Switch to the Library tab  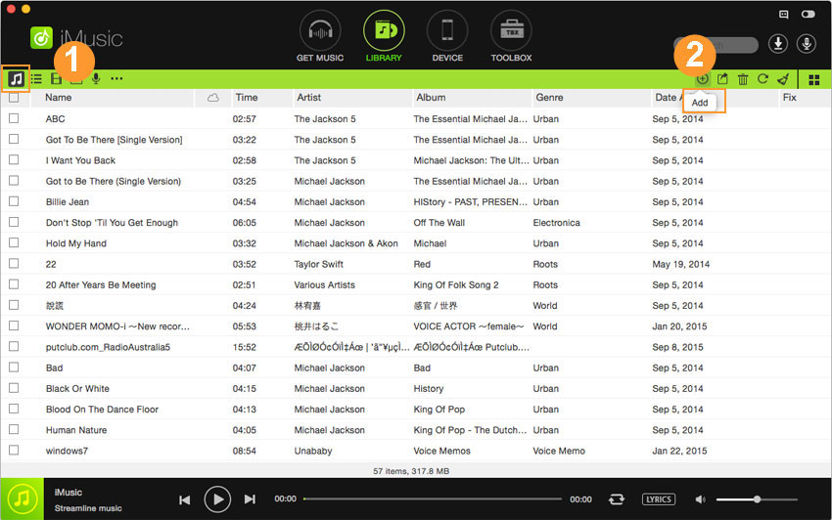tap(384, 37)
